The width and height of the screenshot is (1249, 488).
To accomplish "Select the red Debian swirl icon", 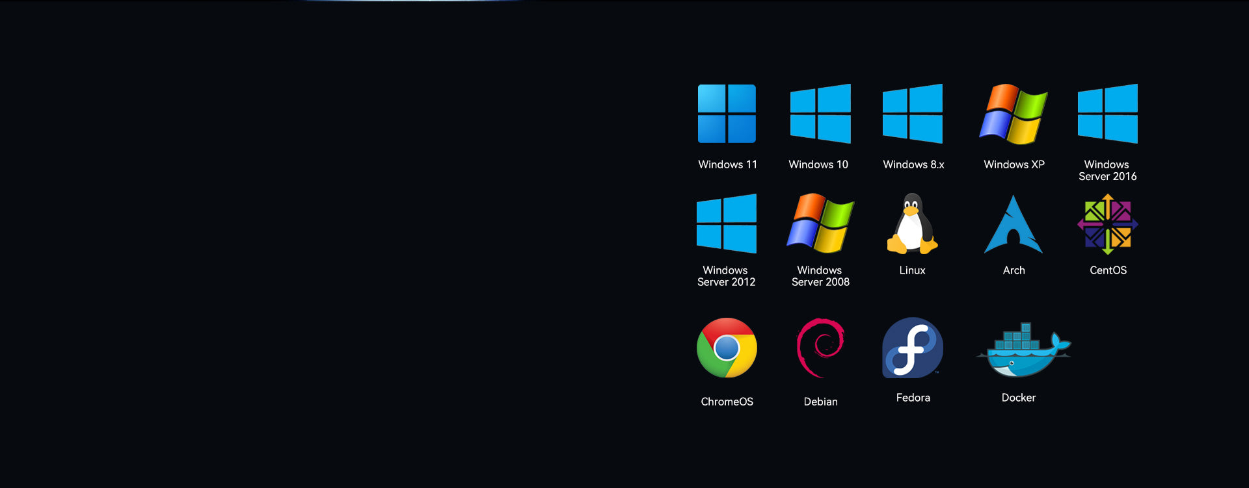I will pos(820,348).
